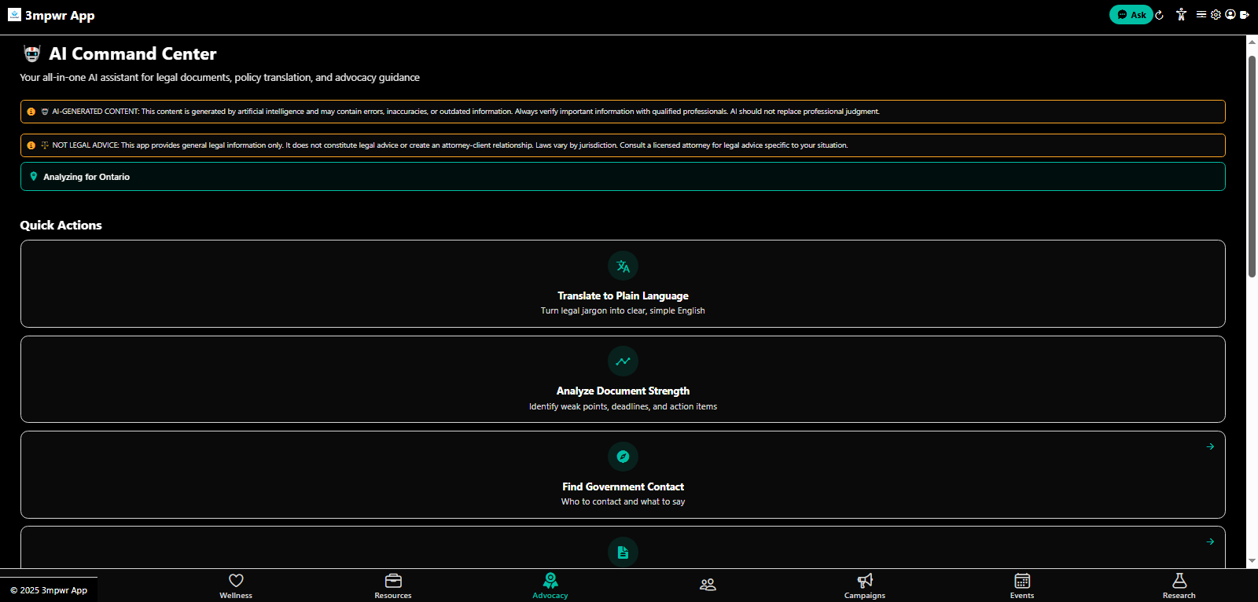Go to the Events tab
This screenshot has height=602, width=1258.
1022,585
